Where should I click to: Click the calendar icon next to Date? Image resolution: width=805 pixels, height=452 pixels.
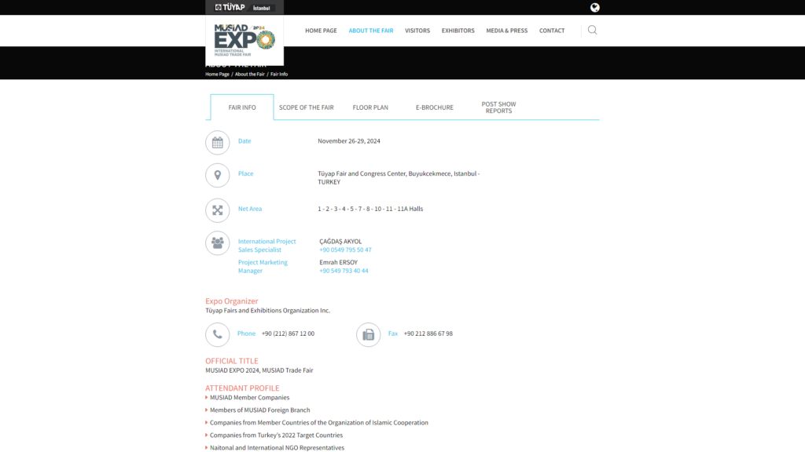[218, 143]
